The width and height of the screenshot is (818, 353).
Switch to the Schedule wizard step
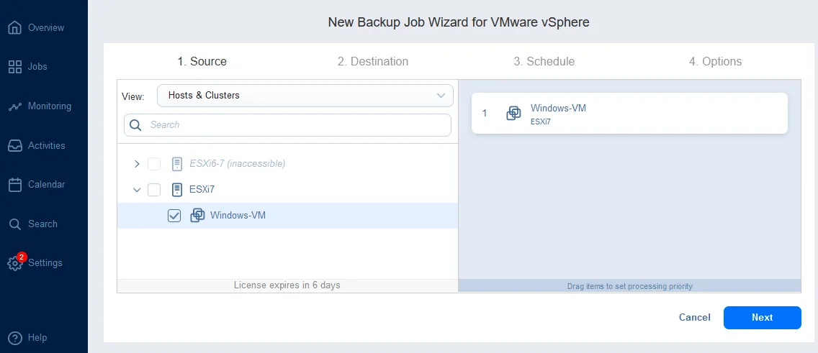(544, 62)
